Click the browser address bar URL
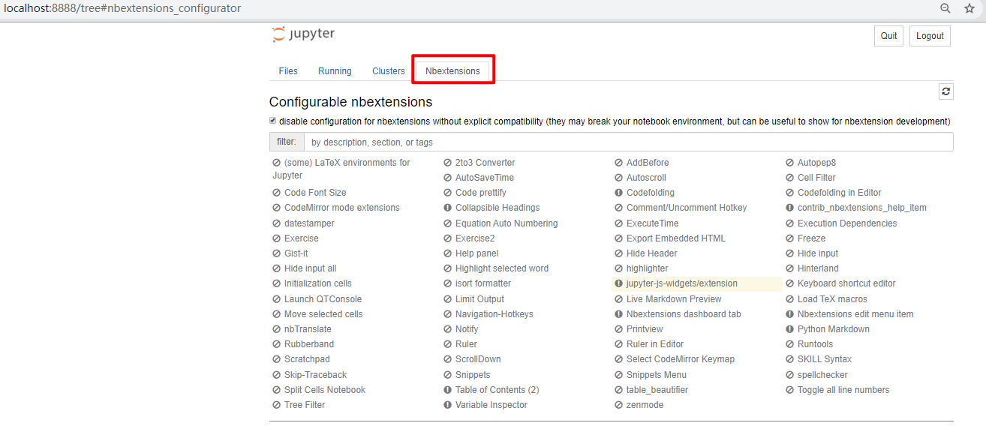The image size is (986, 438). pos(122,8)
